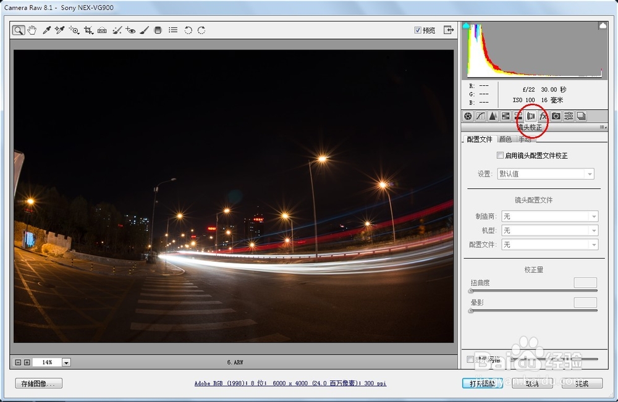
Task: Enable 启用镜头配置文件校正 checkbox
Action: (x=500, y=155)
